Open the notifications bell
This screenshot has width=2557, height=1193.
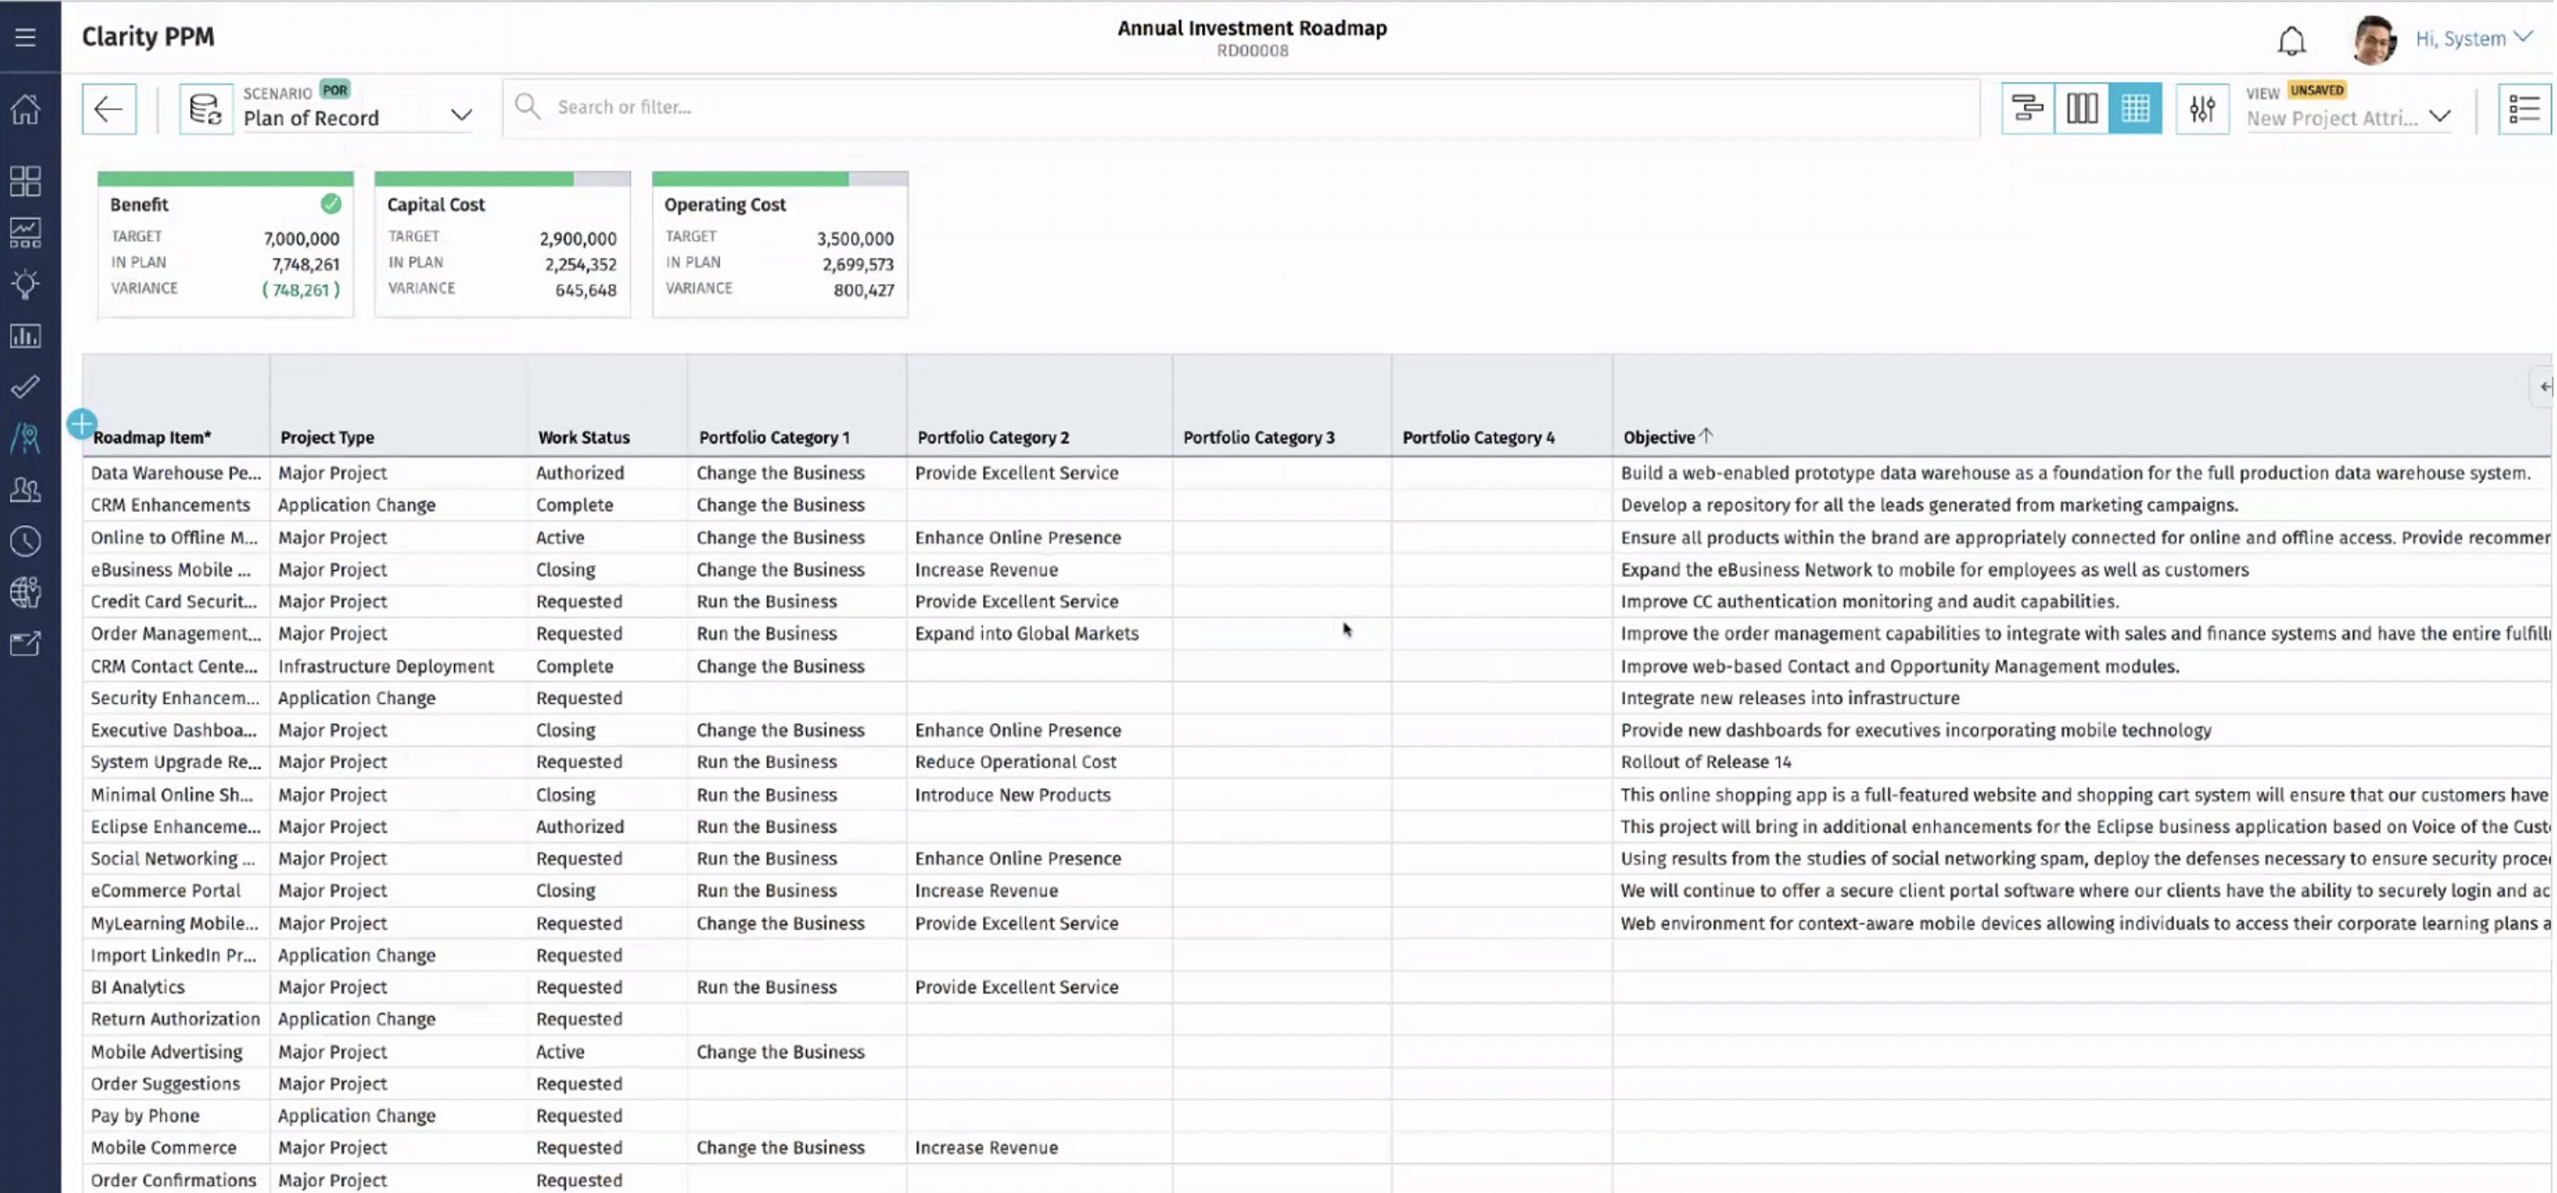pyautogui.click(x=2292, y=40)
